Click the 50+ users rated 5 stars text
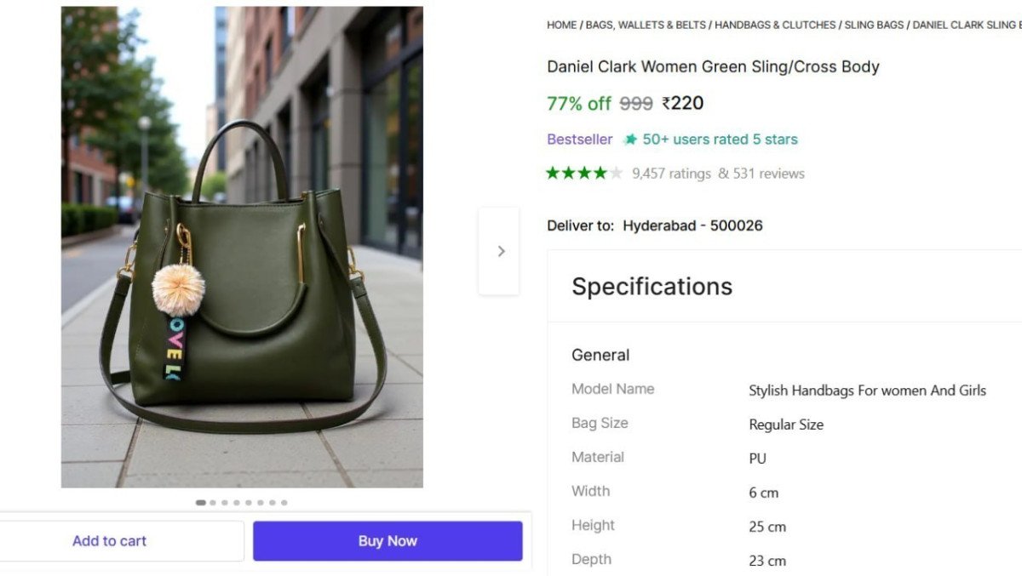 [720, 140]
